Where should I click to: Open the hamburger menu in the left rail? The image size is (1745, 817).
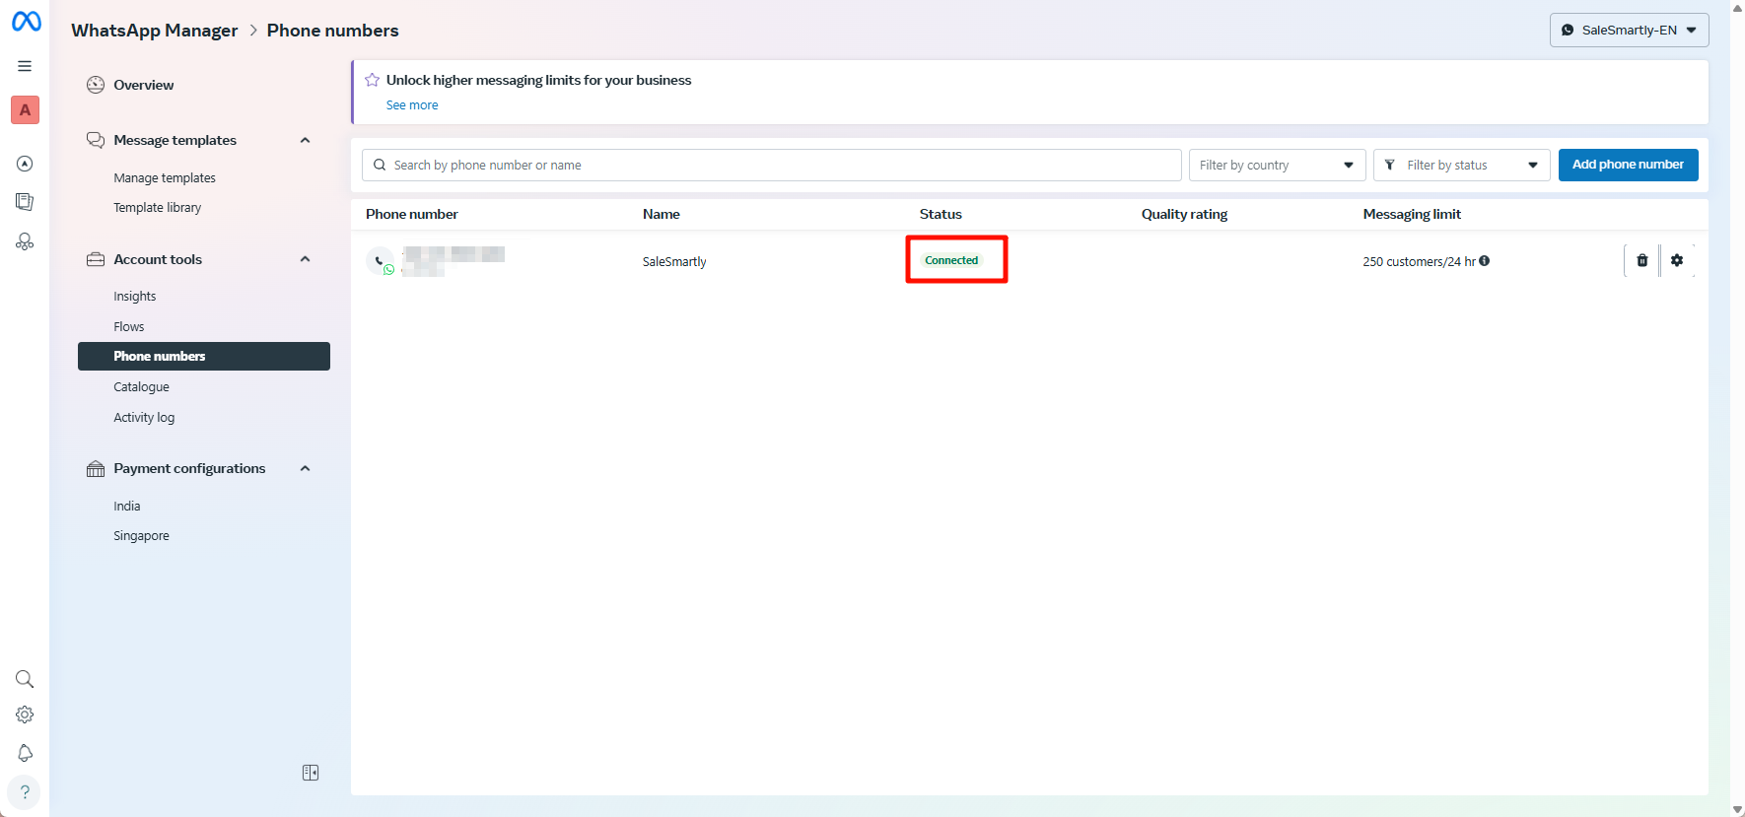[x=25, y=66]
